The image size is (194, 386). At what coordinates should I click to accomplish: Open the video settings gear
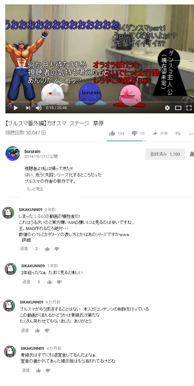[167, 108]
